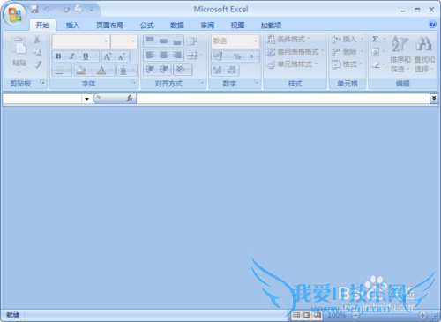Open the 对齐方式 dialog launcher
Viewport: 441px width, 322px height.
[x=202, y=82]
